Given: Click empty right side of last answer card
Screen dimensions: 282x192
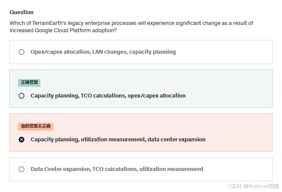Looking at the screenshot, I should tap(241, 169).
